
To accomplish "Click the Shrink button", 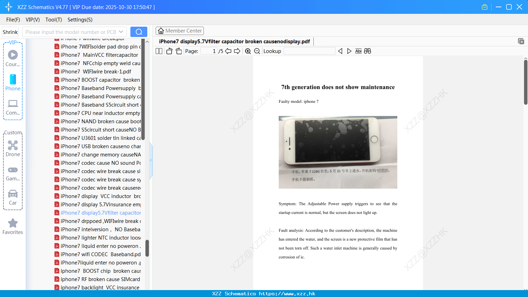I will tap(10, 32).
